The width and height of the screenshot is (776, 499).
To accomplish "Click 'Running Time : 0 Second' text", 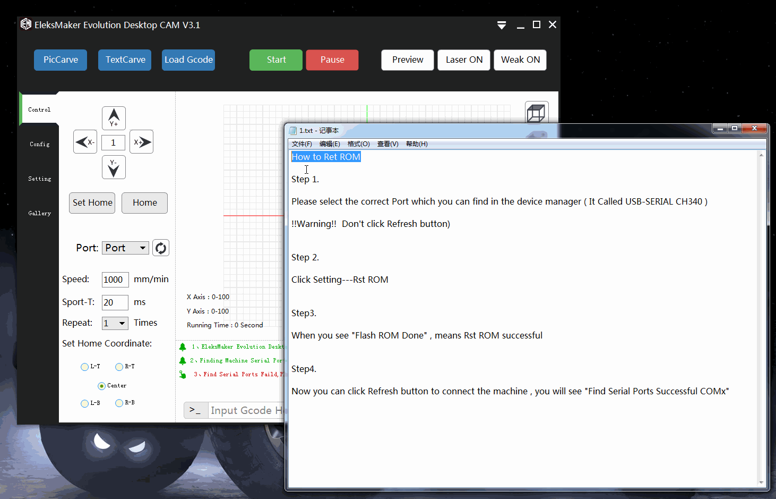I will 225,325.
